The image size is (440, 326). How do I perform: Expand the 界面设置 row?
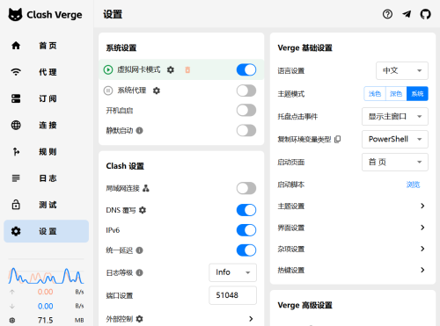(x=352, y=228)
